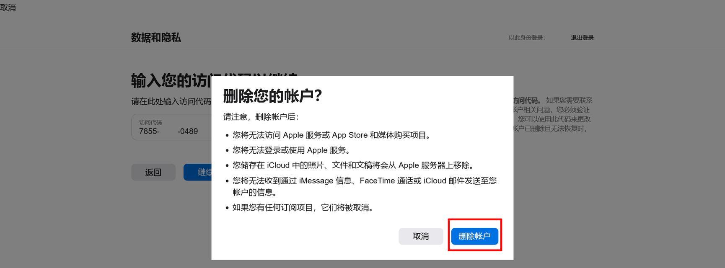The image size is (725, 268).
Task: Click the text 请注意，删除帐户后:
Action: click(261, 117)
